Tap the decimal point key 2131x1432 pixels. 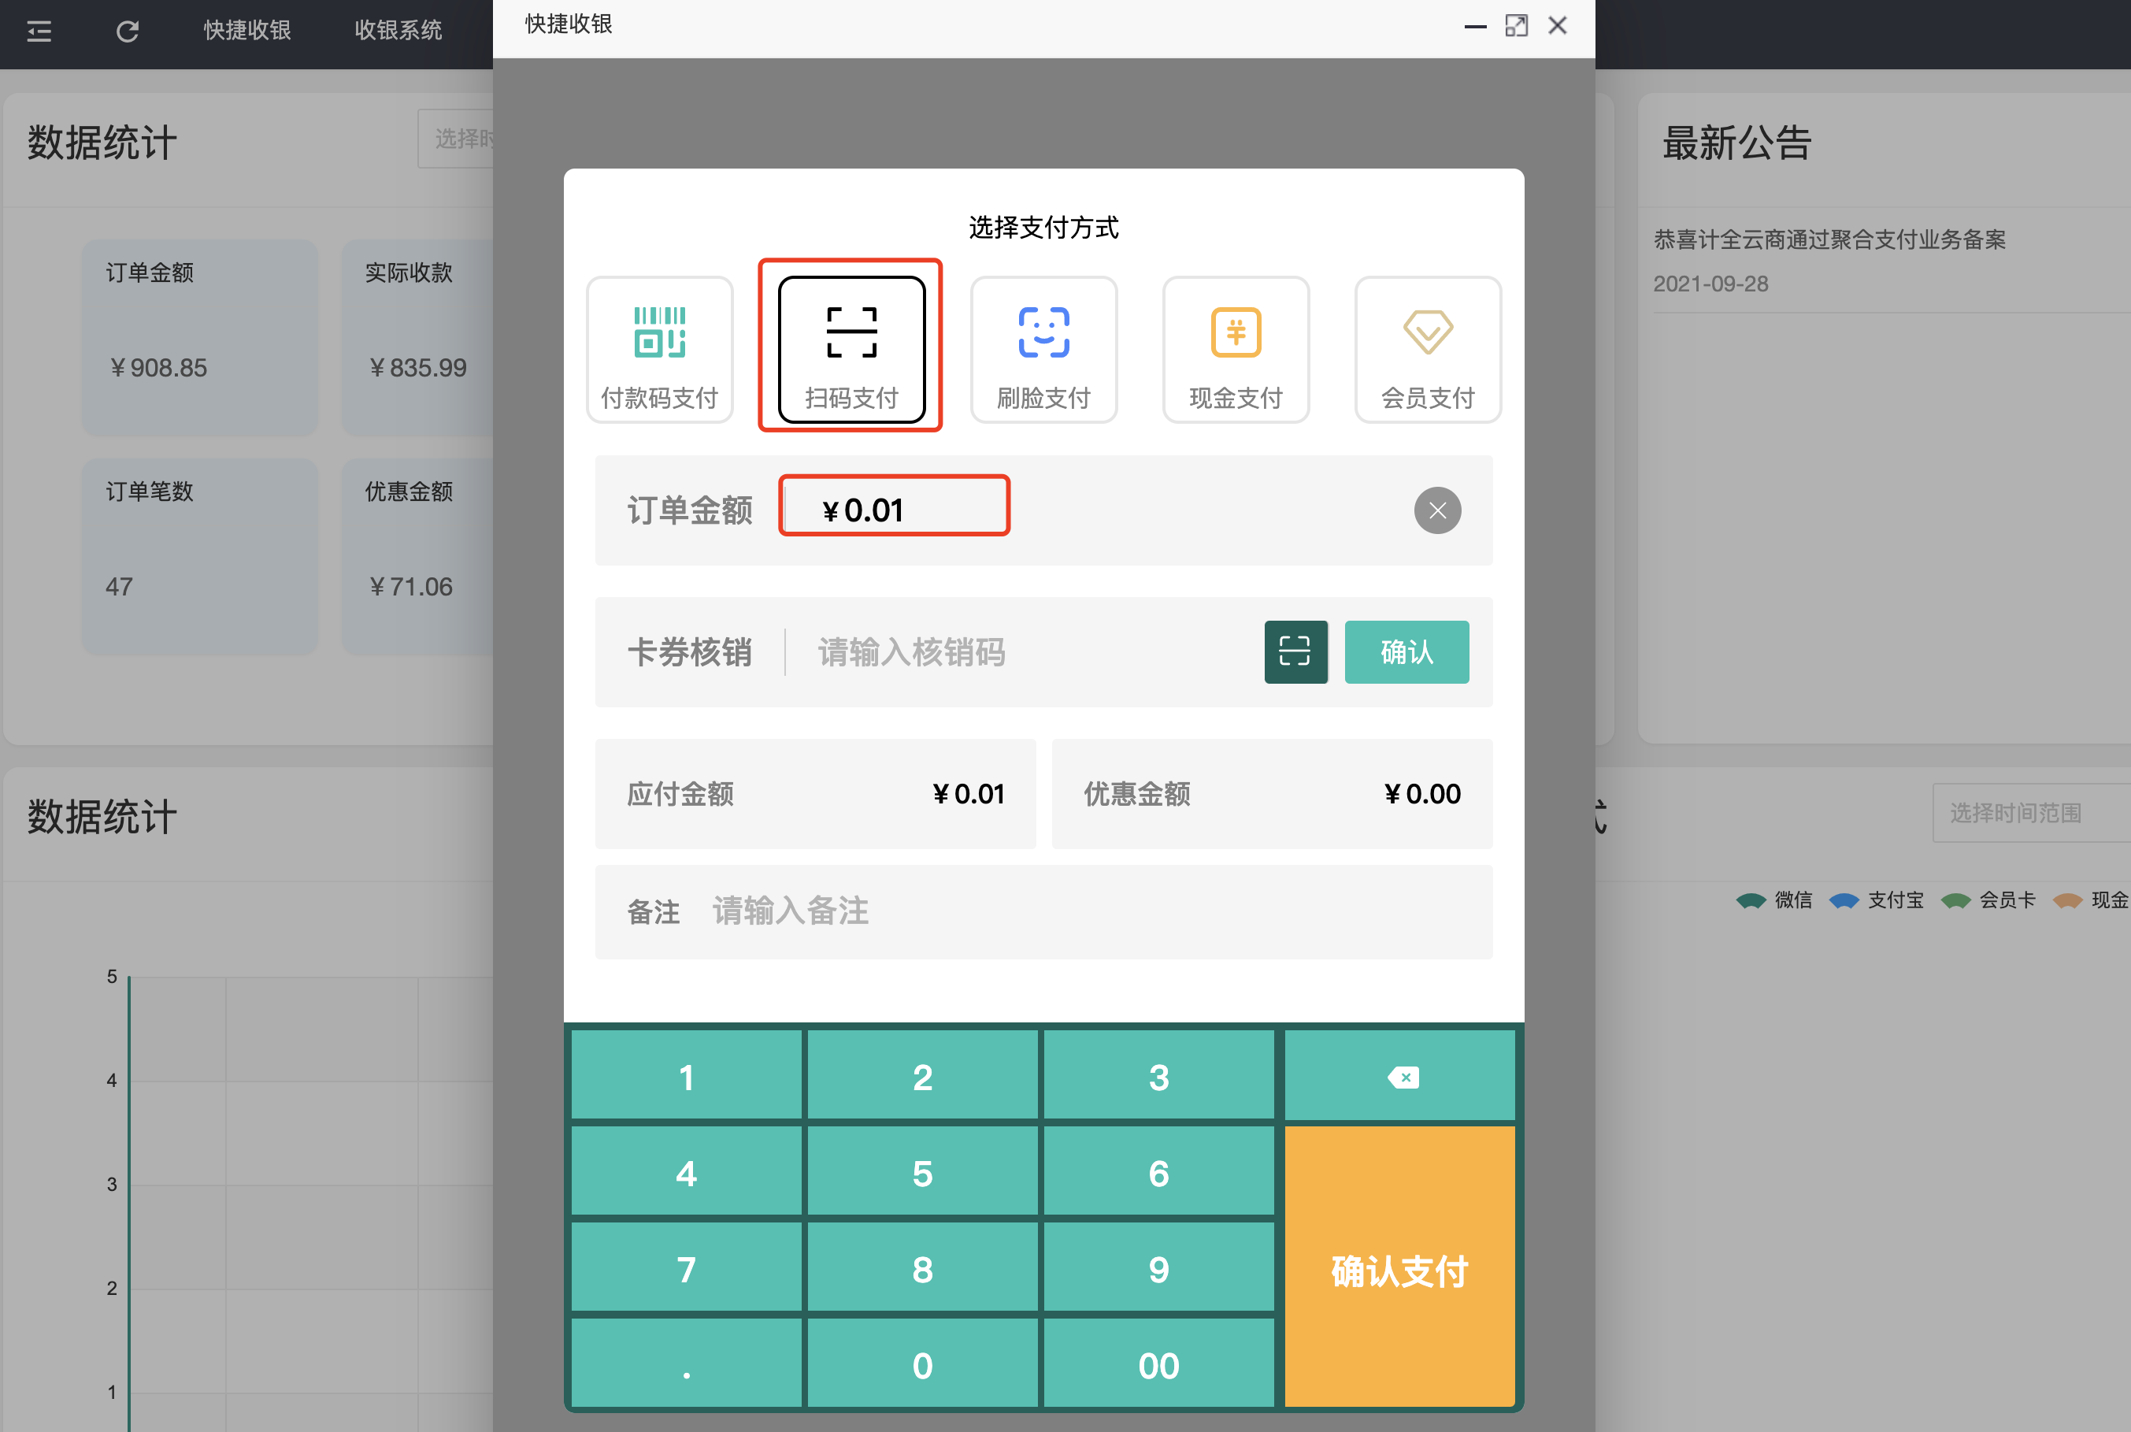[687, 1364]
